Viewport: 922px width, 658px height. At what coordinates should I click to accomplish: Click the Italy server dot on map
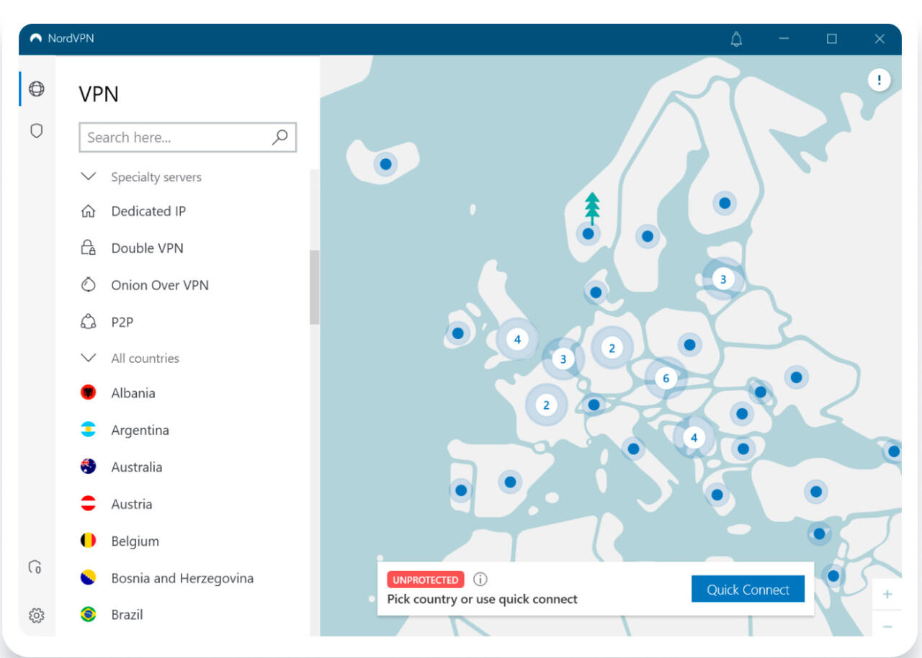(633, 449)
